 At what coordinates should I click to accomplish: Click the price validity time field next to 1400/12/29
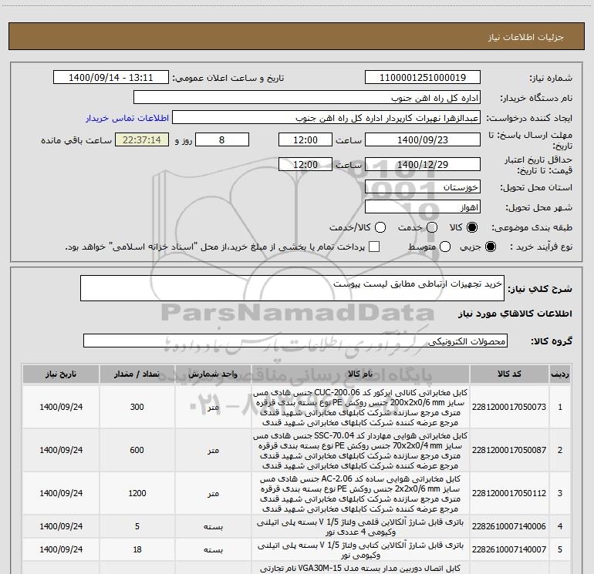pyautogui.click(x=305, y=164)
